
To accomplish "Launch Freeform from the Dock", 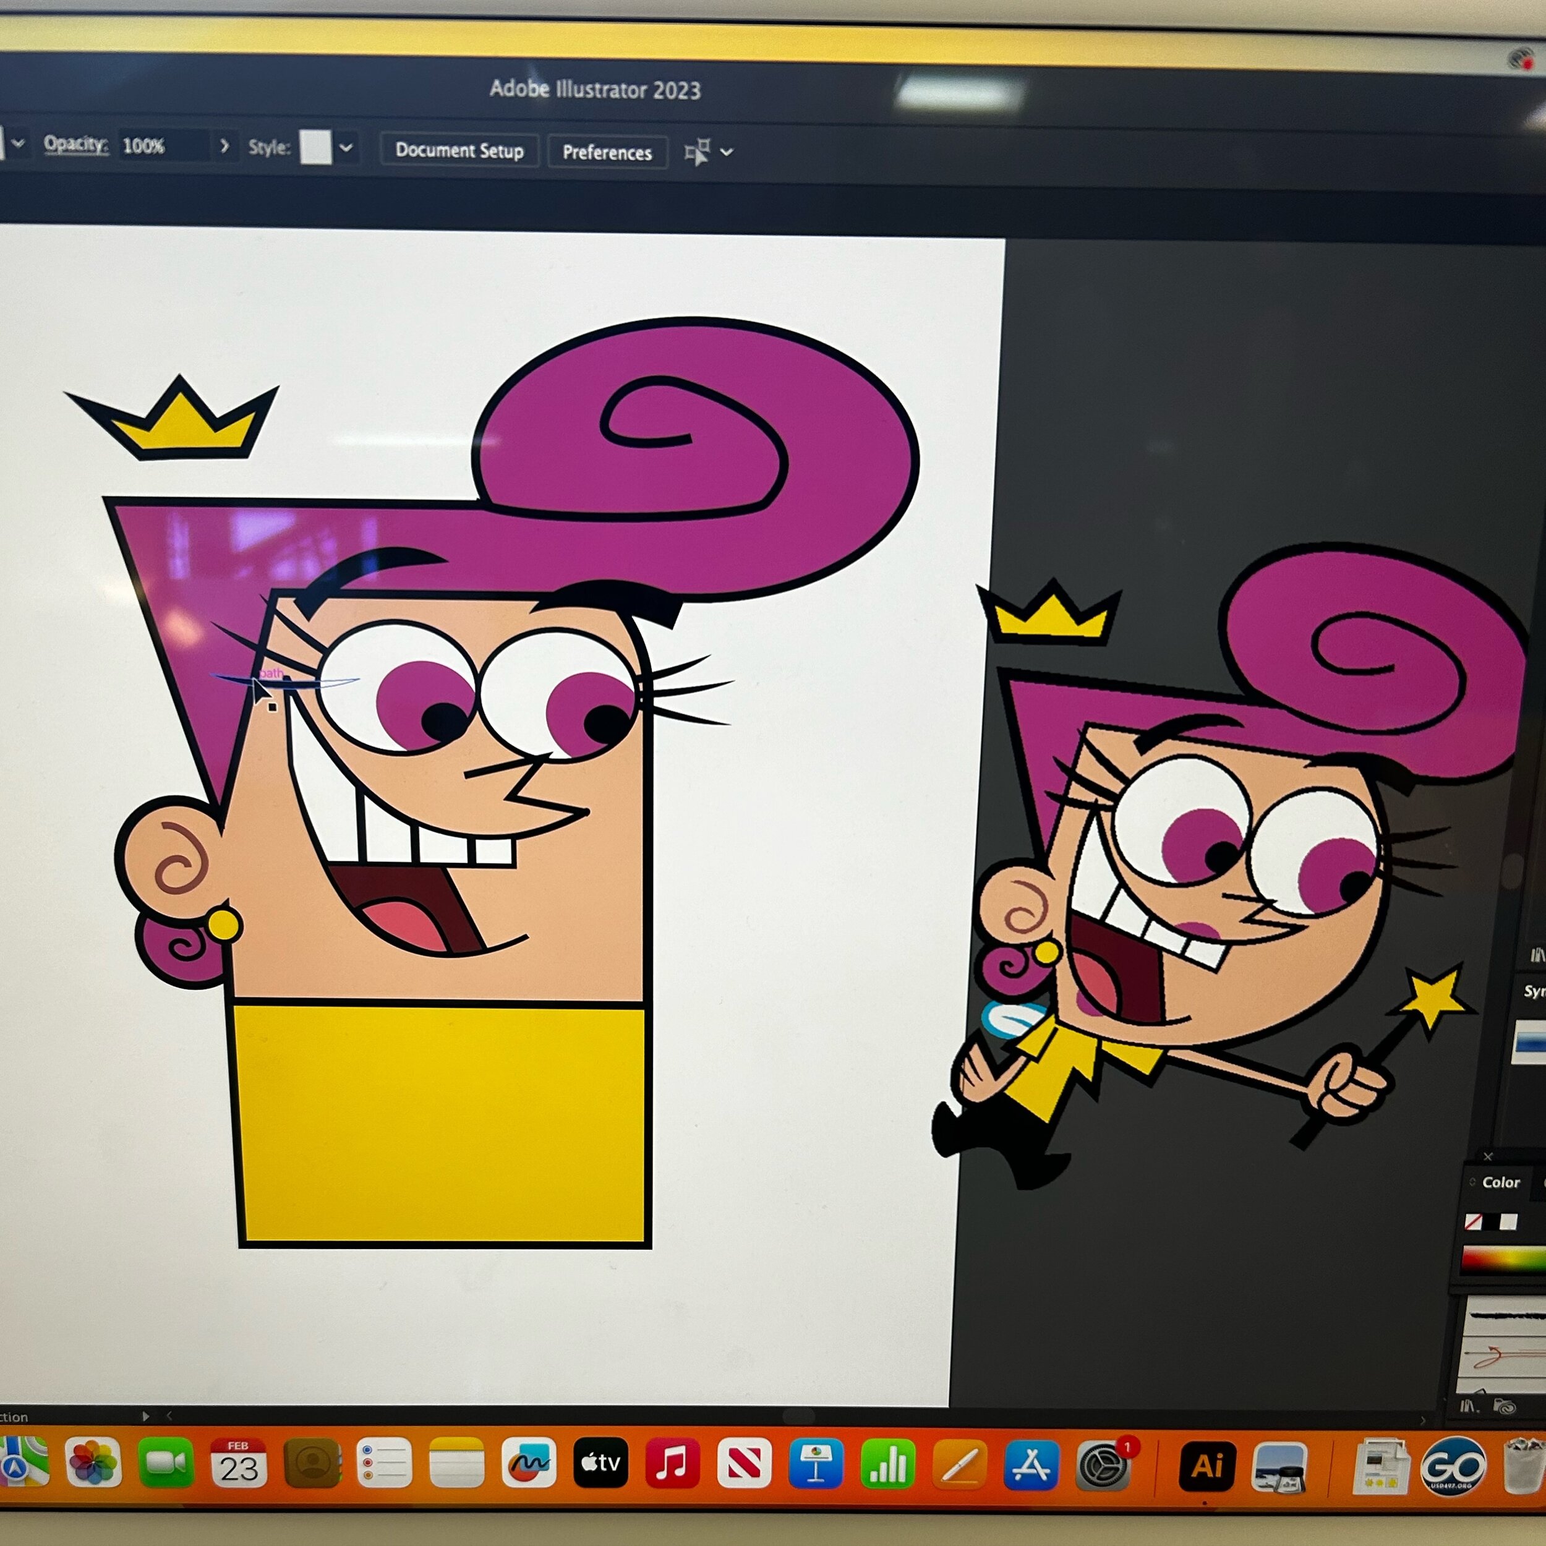I will click(529, 1463).
